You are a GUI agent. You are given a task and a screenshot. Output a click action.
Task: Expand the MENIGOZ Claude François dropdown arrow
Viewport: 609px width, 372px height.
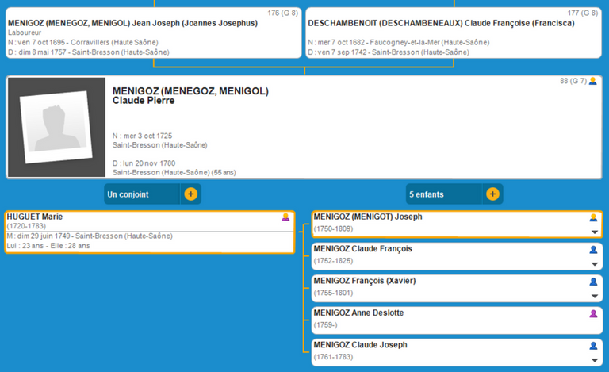point(594,264)
